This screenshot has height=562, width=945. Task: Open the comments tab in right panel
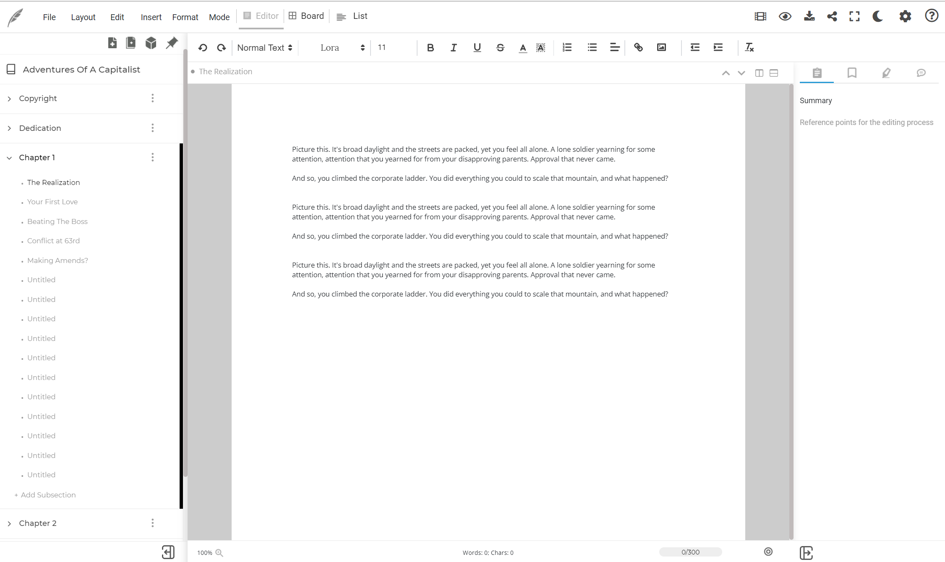pos(921,73)
